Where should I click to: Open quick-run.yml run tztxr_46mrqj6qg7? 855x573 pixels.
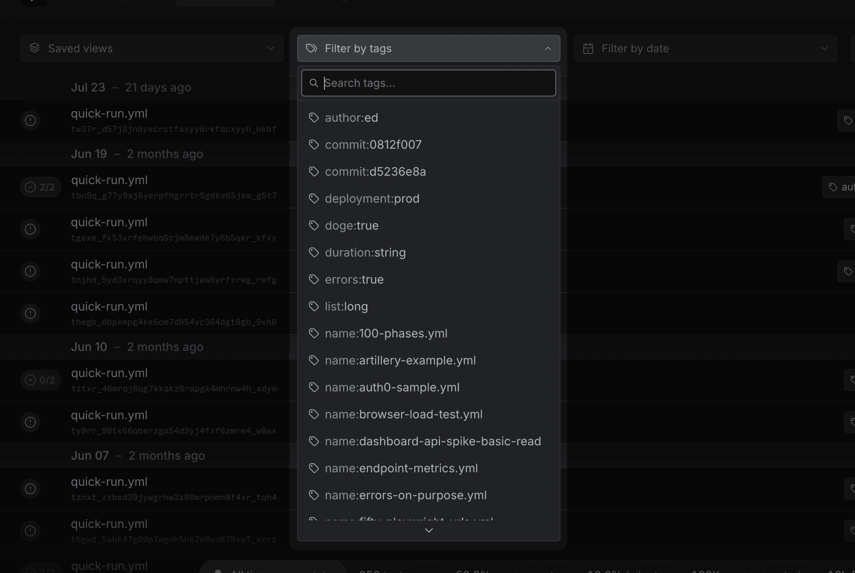tap(109, 373)
